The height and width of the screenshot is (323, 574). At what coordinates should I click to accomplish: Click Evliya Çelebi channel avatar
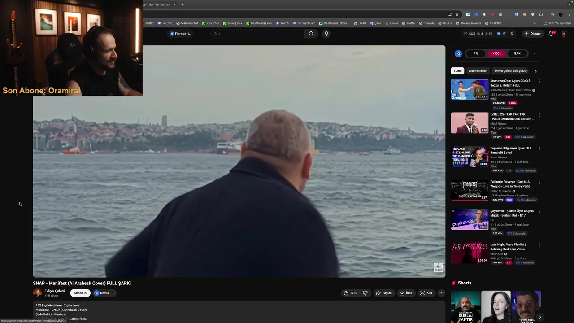37,292
